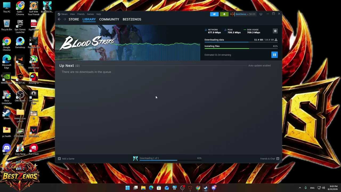341x192 pixels.
Task: Select Epic Games Launcher desktop icon
Action: [x=20, y=26]
